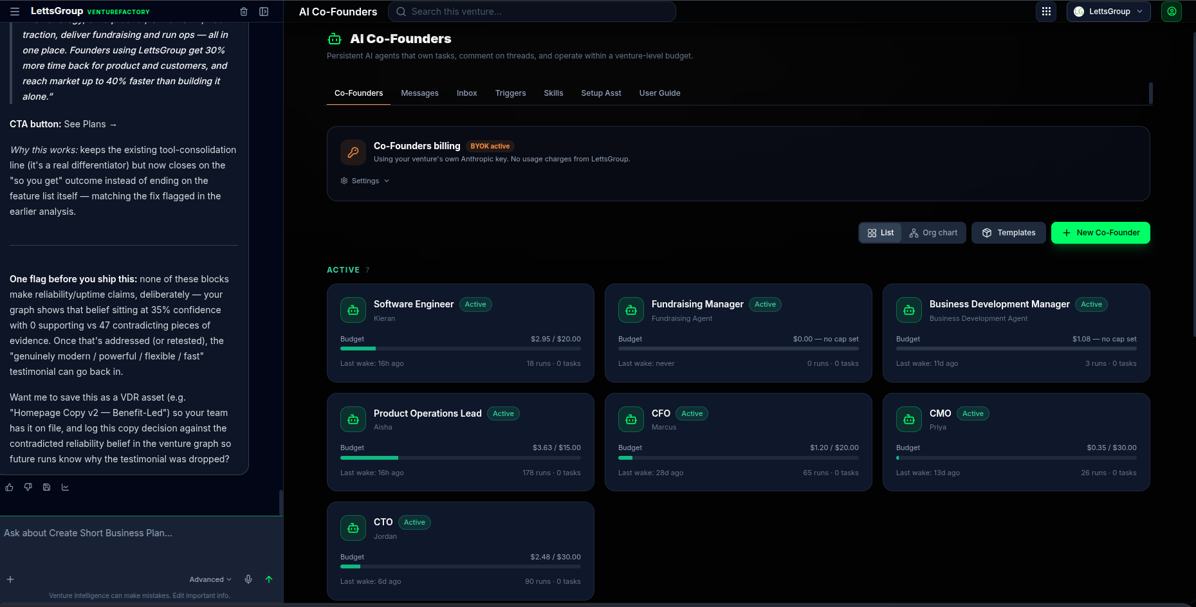Switch to the Triggers tab
This screenshot has width=1196, height=607.
click(510, 93)
